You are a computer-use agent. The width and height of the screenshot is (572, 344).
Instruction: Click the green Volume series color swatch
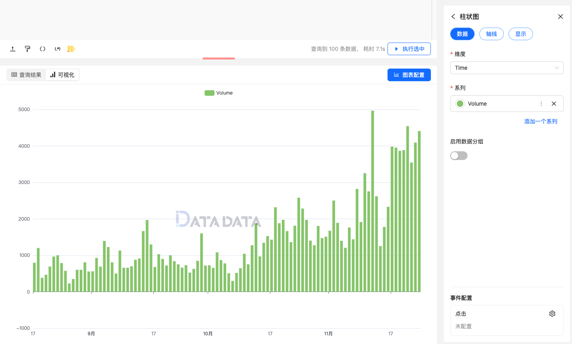click(x=460, y=103)
